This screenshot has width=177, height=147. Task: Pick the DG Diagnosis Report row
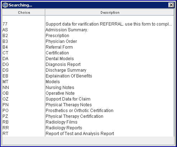click(x=88, y=64)
